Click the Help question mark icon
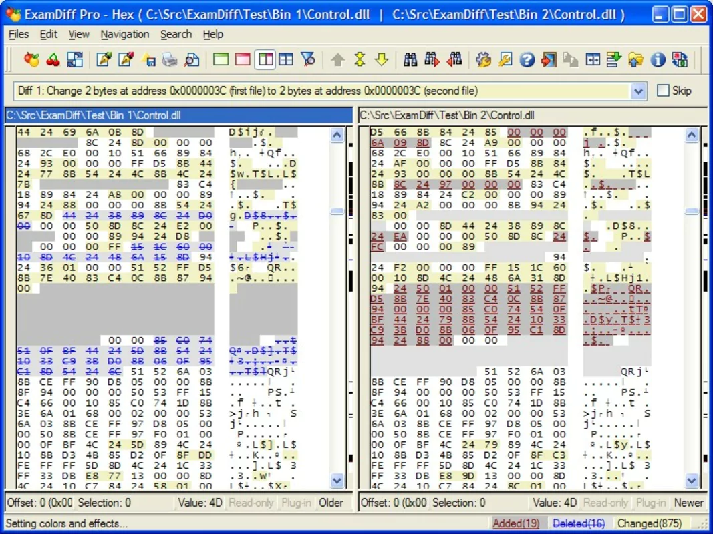This screenshot has height=534, width=713. 527,60
